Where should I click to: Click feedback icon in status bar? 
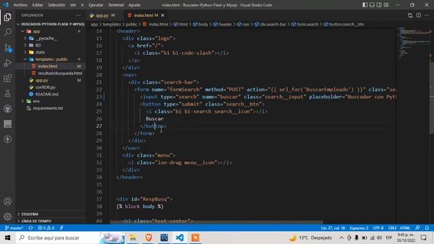coord(418,228)
